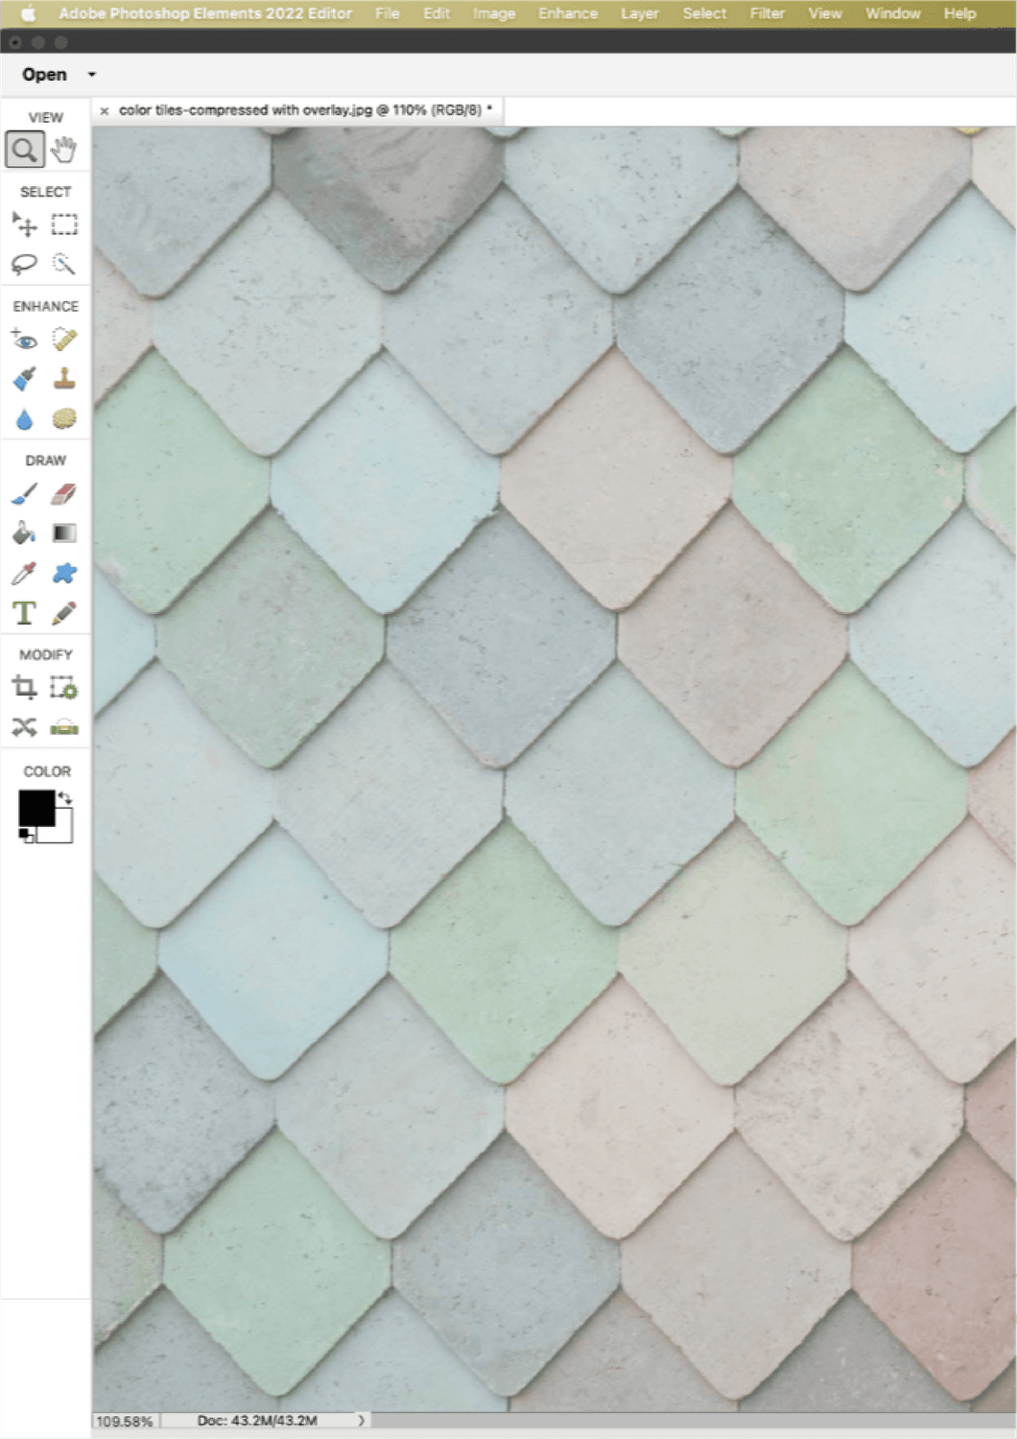
Task: Activate the Sponge tool
Action: [x=64, y=419]
